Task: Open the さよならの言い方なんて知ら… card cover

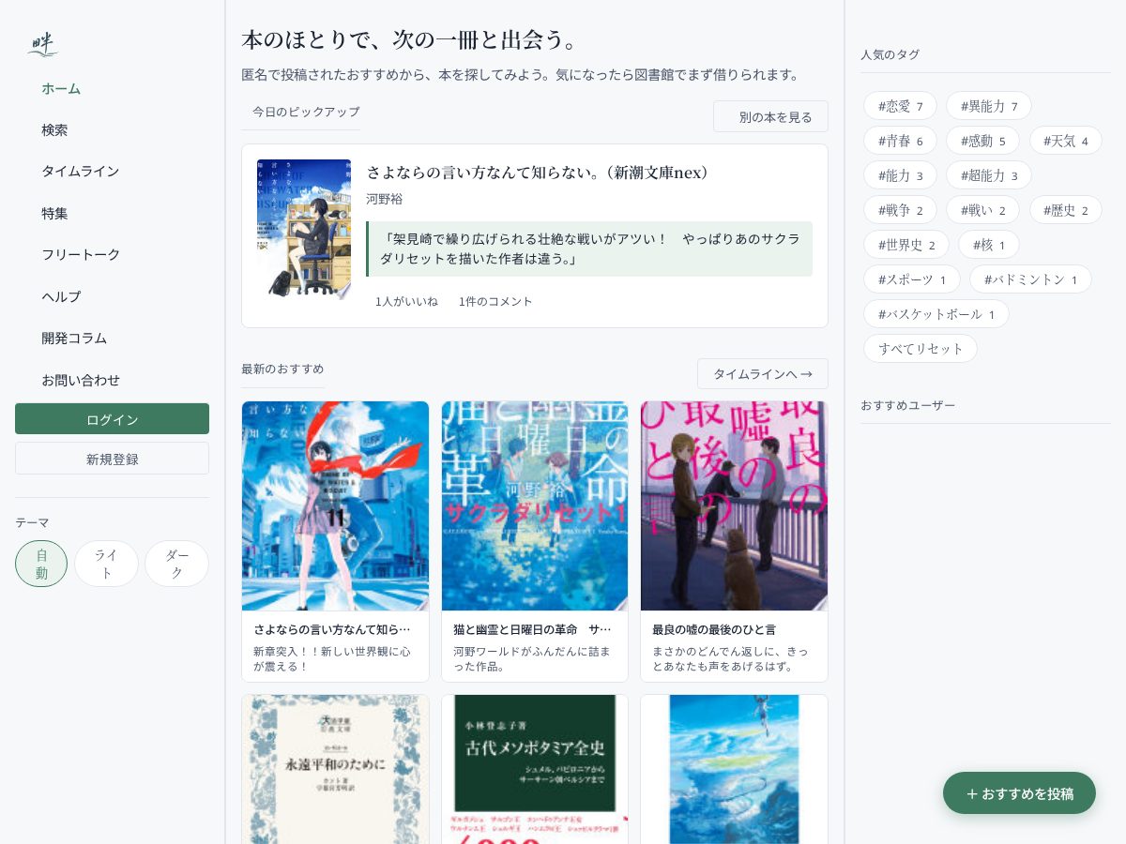Action: click(x=335, y=506)
